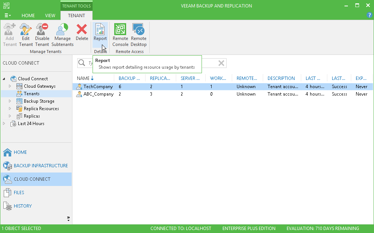Expand the navigation pane overflow chevron
Viewport: 374px width, 233px height.
68,218
